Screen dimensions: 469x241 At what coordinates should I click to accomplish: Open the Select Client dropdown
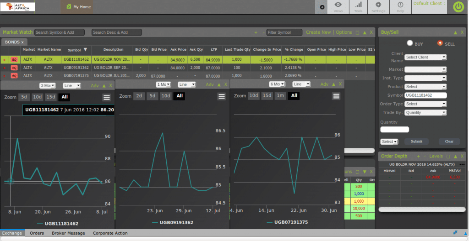(425, 57)
